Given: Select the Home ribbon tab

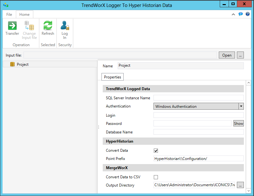Looking at the screenshot, I should point(24,14).
